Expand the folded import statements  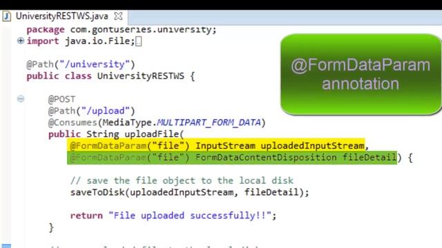(21, 41)
